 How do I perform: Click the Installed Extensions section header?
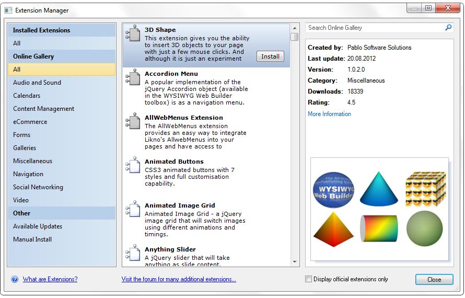pos(62,30)
